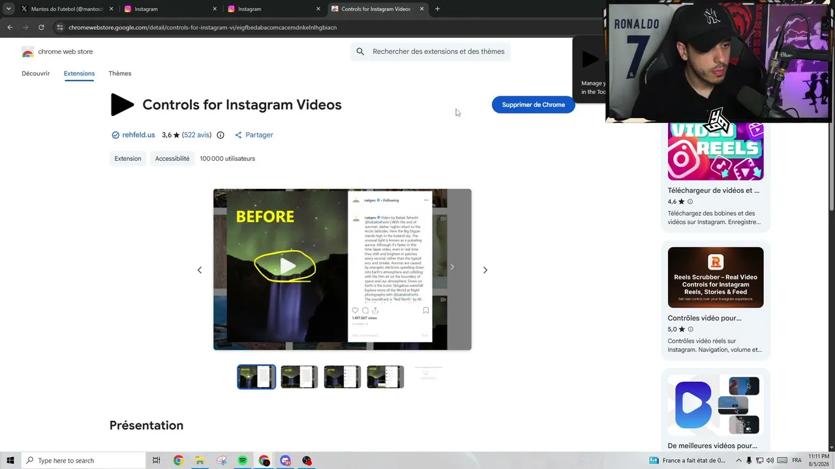The width and height of the screenshot is (835, 469).
Task: Click the verified publisher badge beside rehfeld.us
Action: (x=115, y=135)
